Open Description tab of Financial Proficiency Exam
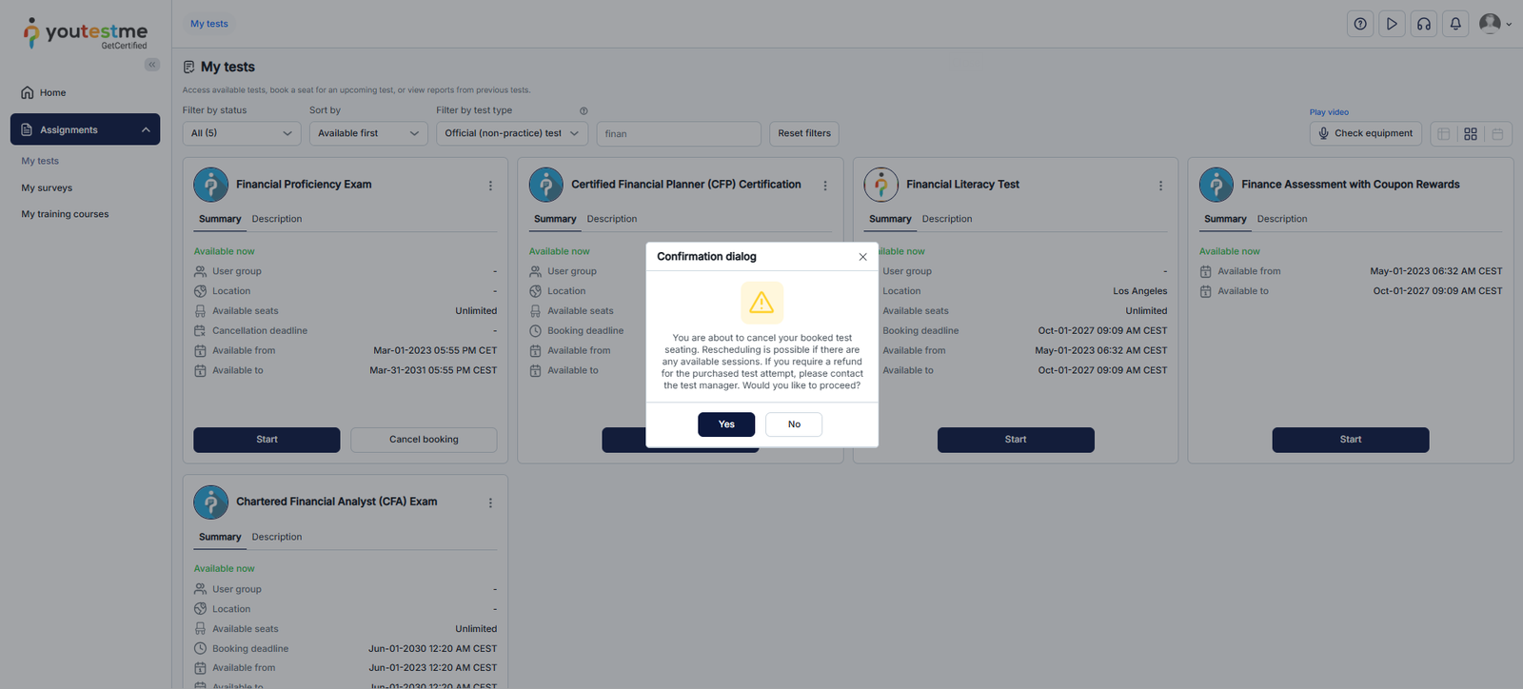Image resolution: width=1523 pixels, height=689 pixels. click(276, 219)
